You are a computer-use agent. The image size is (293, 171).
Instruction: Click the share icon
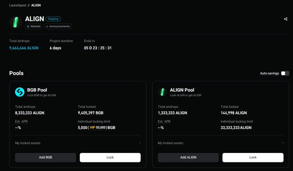tap(286, 19)
